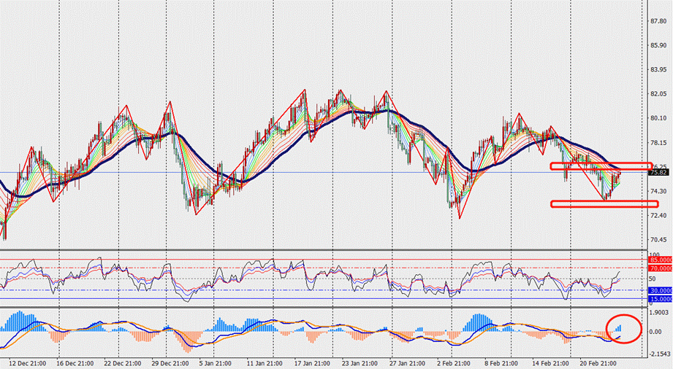
Task: Click the -2.1543 MACD scale label
Action: pyautogui.click(x=659, y=354)
